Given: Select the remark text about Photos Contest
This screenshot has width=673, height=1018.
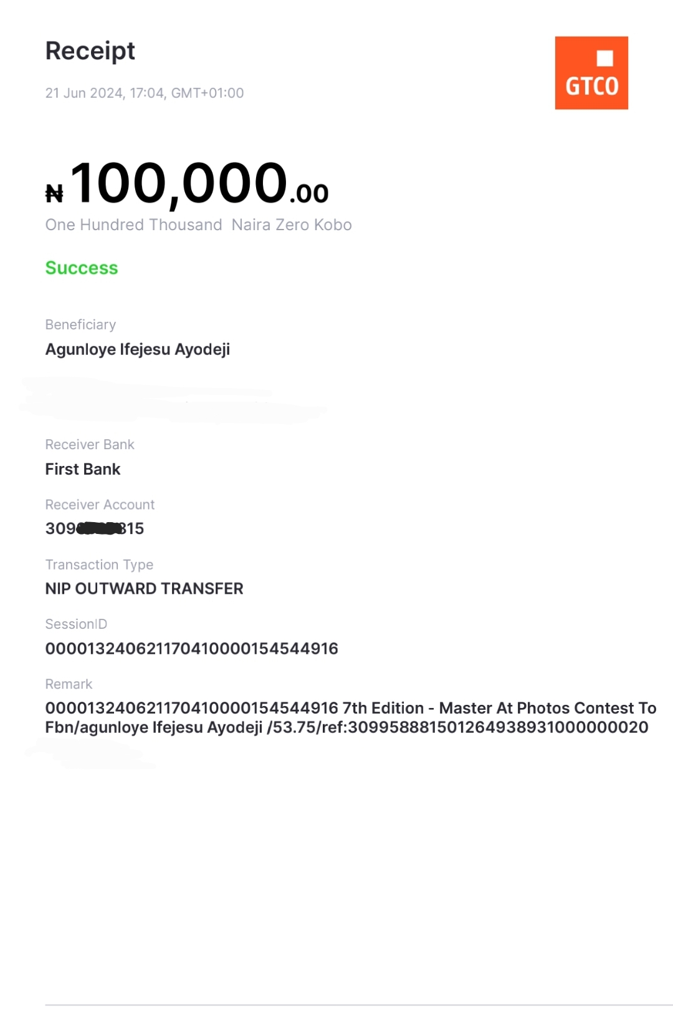Looking at the screenshot, I should pos(350,717).
